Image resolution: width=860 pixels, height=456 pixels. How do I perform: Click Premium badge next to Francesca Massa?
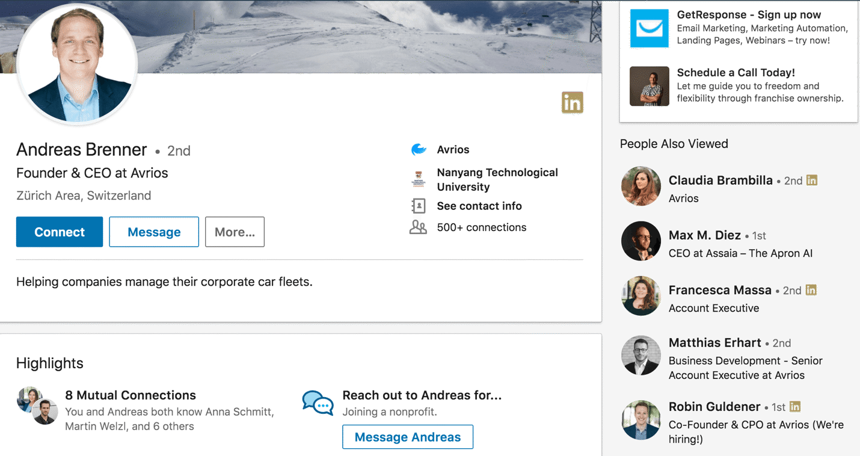tap(811, 290)
